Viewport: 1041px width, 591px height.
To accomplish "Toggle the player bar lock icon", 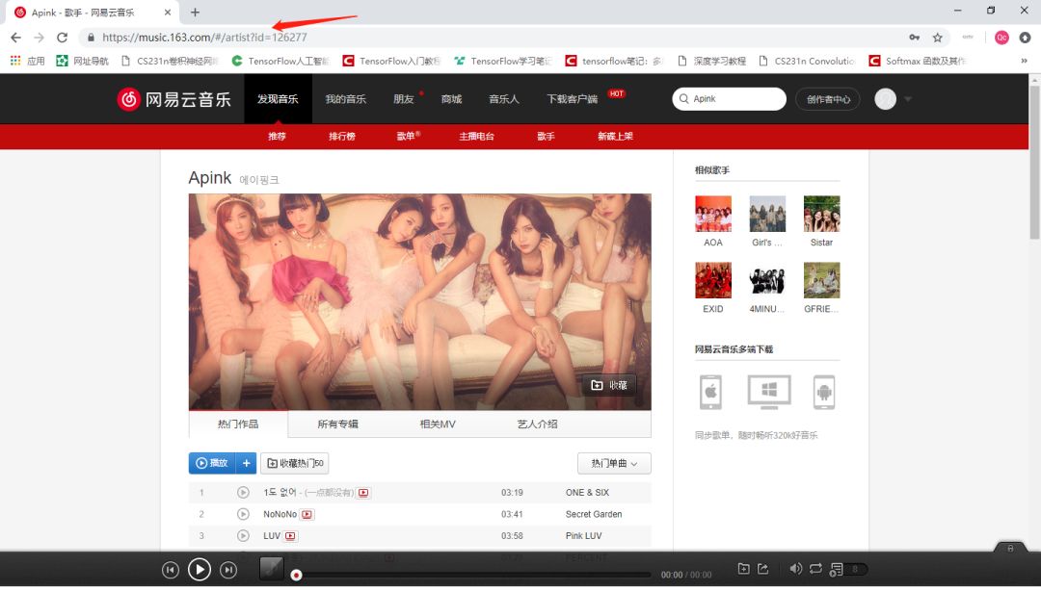I will [x=1010, y=548].
